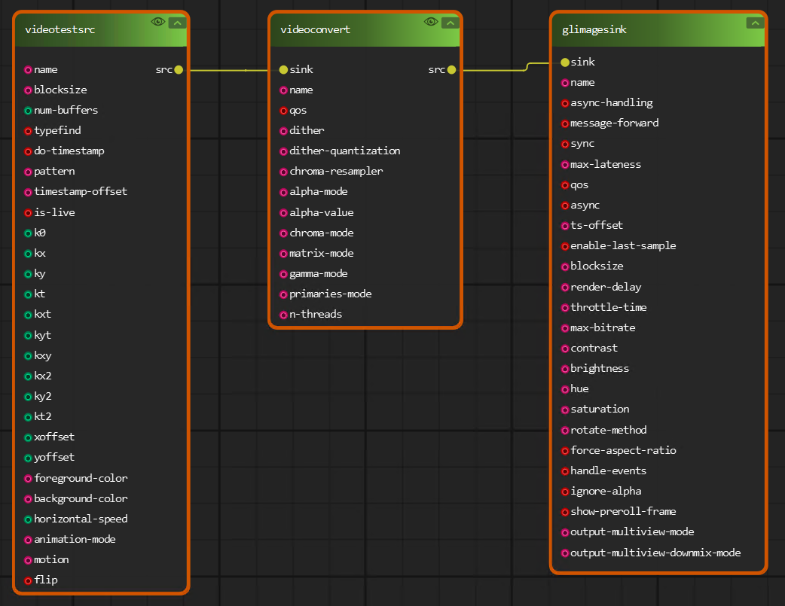Collapse the videotestsrc node
The width and height of the screenshot is (785, 606).
tap(177, 23)
